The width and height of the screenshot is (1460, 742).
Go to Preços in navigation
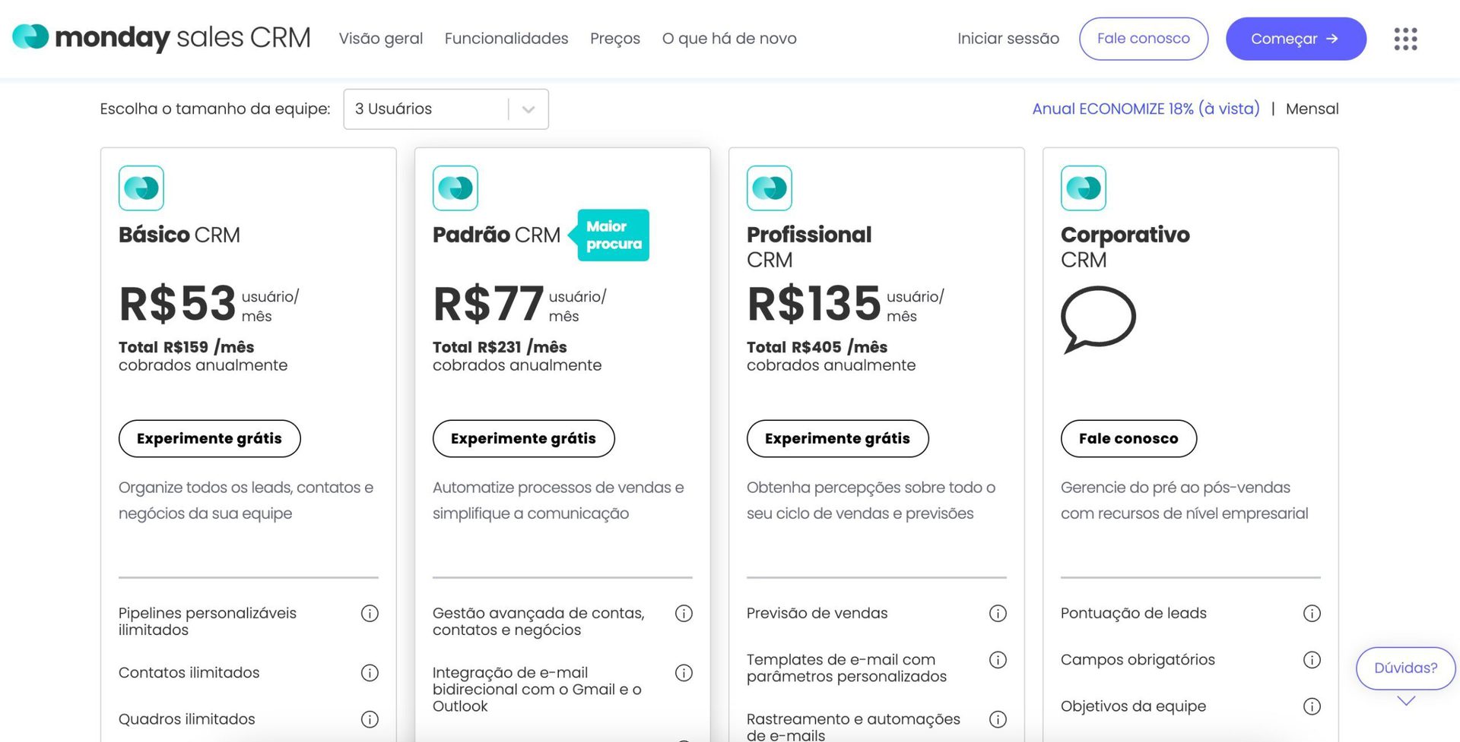point(614,39)
